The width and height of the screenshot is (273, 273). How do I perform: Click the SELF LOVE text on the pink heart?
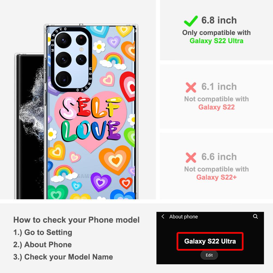click(91, 119)
